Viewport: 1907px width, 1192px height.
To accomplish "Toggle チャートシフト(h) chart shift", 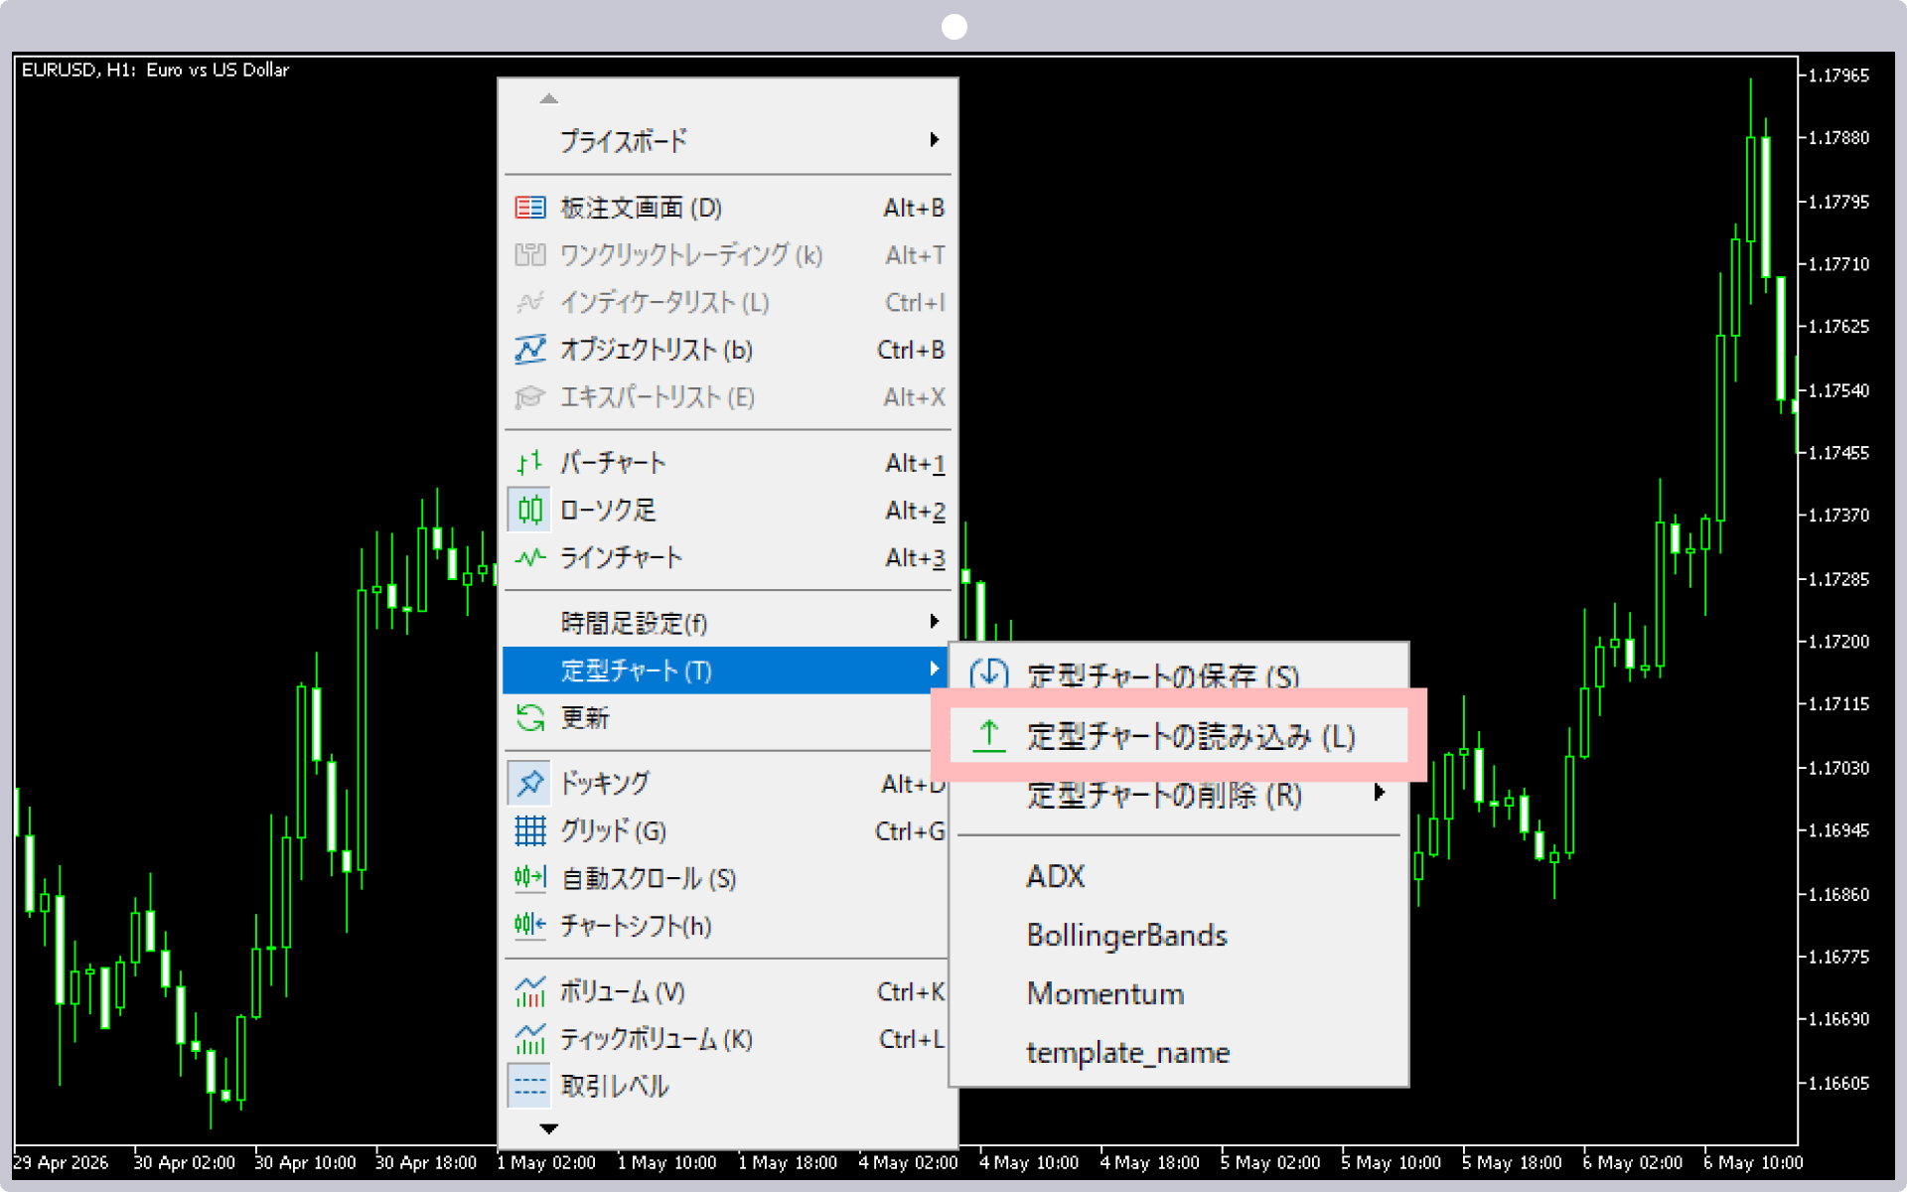I will 727,926.
